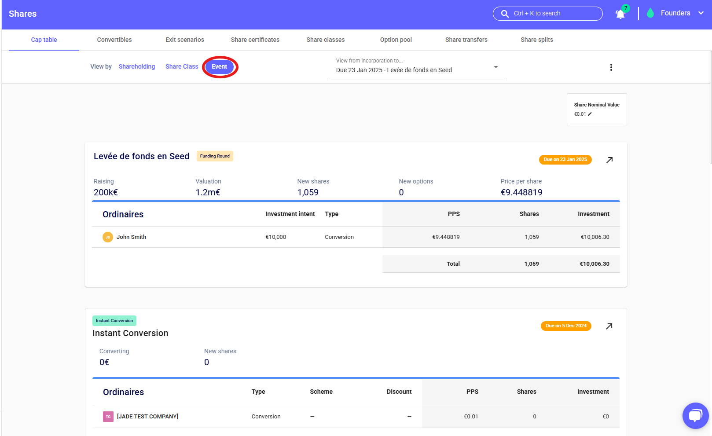Switch view to Share Class
Viewport: 712px width, 436px height.
pyautogui.click(x=182, y=66)
